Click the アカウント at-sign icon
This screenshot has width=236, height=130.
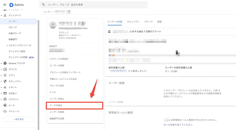(5, 99)
